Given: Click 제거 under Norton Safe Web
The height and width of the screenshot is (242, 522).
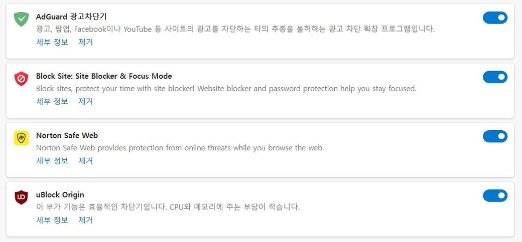Looking at the screenshot, I should coord(86,161).
